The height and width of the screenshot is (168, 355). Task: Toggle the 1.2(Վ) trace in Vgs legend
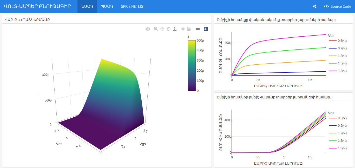tap(338, 133)
